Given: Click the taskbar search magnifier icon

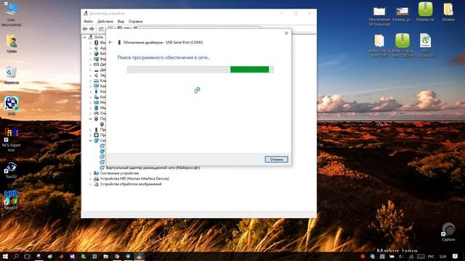Looking at the screenshot, I should (16, 256).
